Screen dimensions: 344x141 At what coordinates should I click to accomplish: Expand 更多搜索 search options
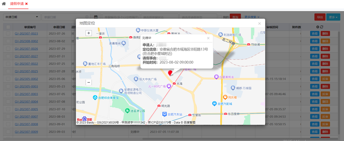(x=252, y=17)
